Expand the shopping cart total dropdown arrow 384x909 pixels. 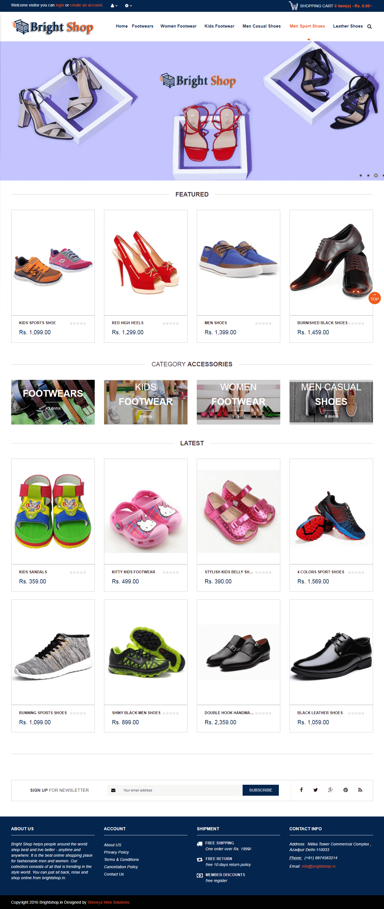click(371, 6)
